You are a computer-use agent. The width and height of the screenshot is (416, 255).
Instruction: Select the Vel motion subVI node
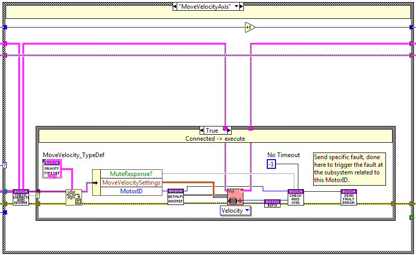(x=235, y=196)
